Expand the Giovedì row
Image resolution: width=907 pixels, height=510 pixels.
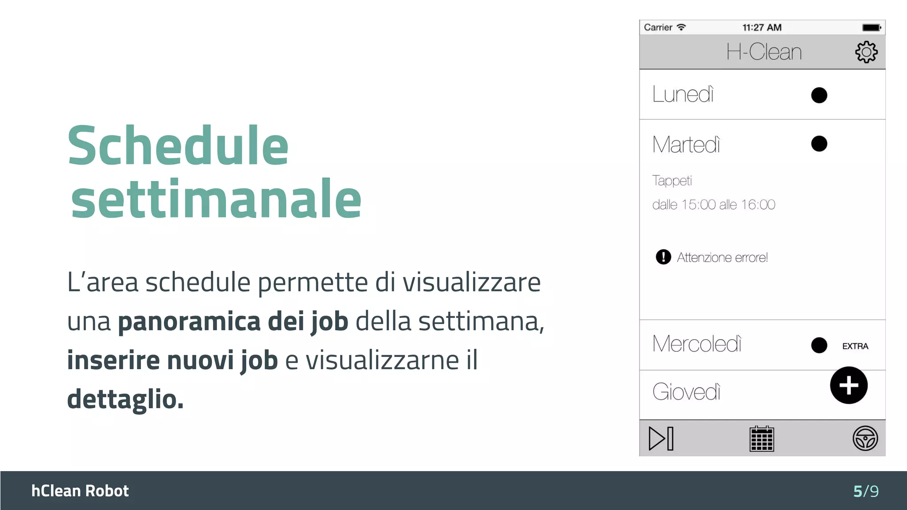[x=762, y=395]
